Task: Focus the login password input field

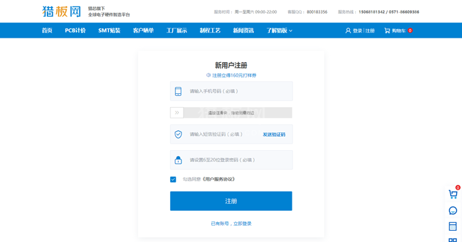Action: click(231, 160)
